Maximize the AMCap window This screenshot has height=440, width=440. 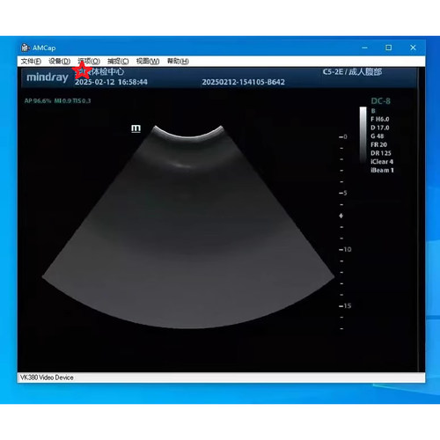(388, 48)
